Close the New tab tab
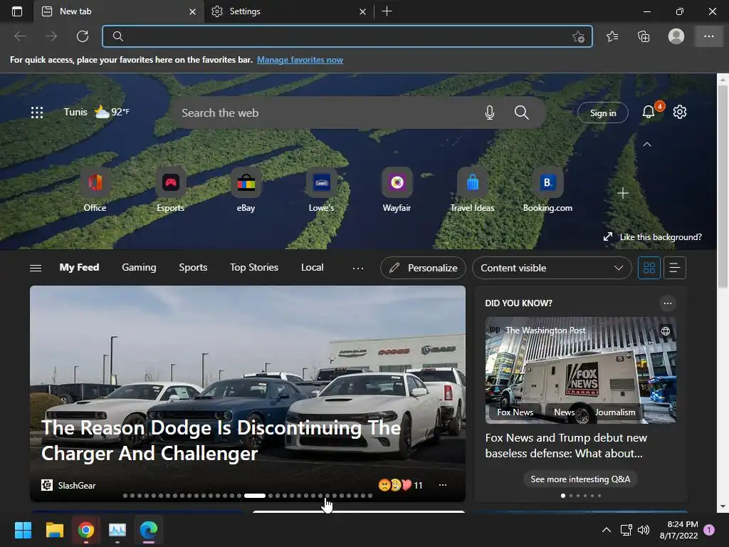 (x=192, y=11)
